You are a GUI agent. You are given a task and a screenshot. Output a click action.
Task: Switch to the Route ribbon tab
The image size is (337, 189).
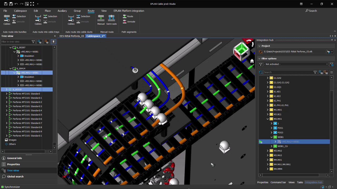91,11
